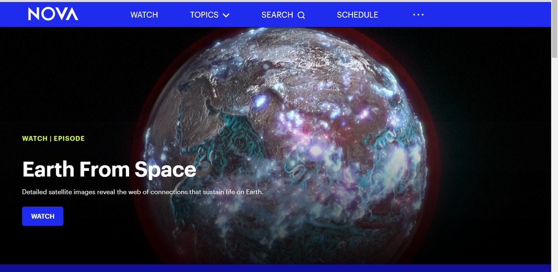Click the satellite images description text
This screenshot has width=558, height=272.
pos(143,192)
